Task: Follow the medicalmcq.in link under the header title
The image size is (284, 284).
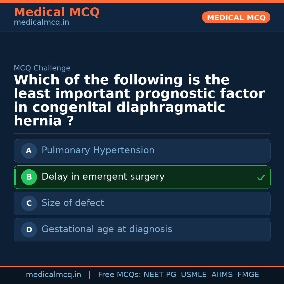Action: point(41,23)
